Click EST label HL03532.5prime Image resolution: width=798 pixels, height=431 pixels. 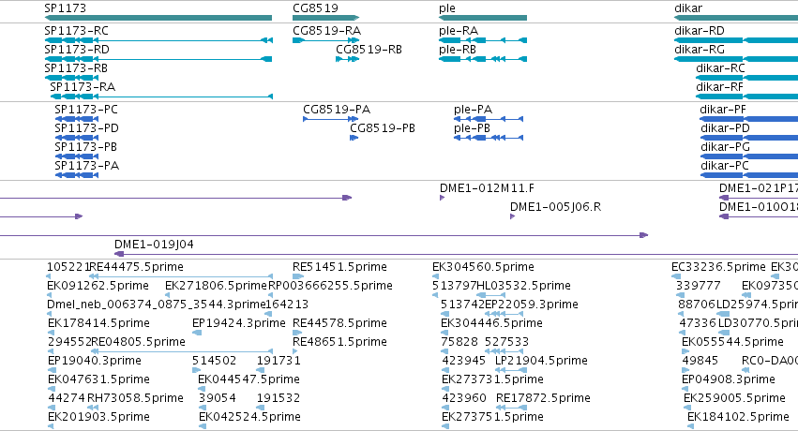(x=523, y=286)
